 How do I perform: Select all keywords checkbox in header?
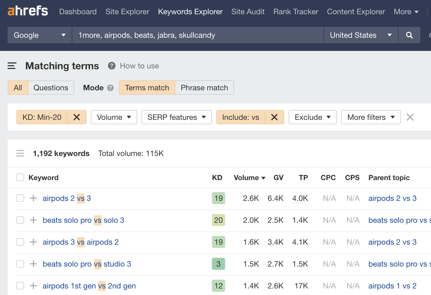click(x=20, y=177)
